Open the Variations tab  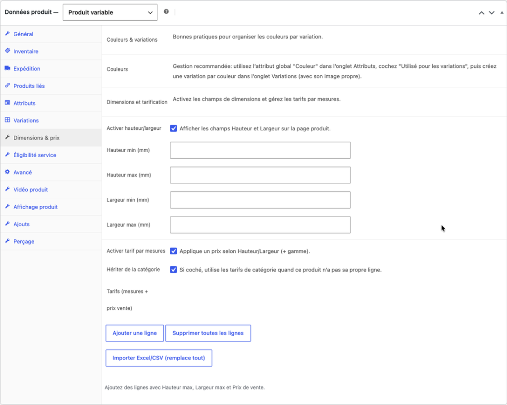coord(51,120)
